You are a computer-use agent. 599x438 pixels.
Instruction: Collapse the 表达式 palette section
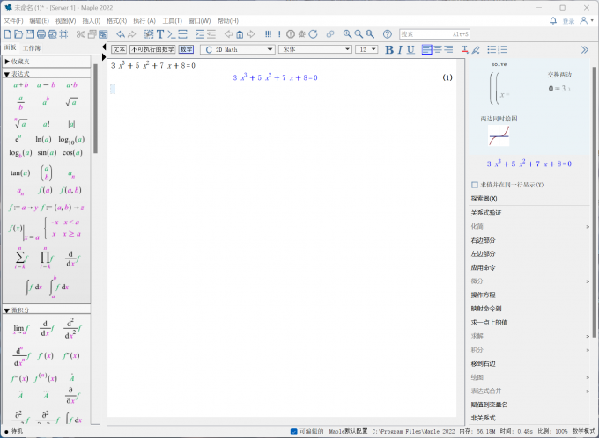[7, 75]
